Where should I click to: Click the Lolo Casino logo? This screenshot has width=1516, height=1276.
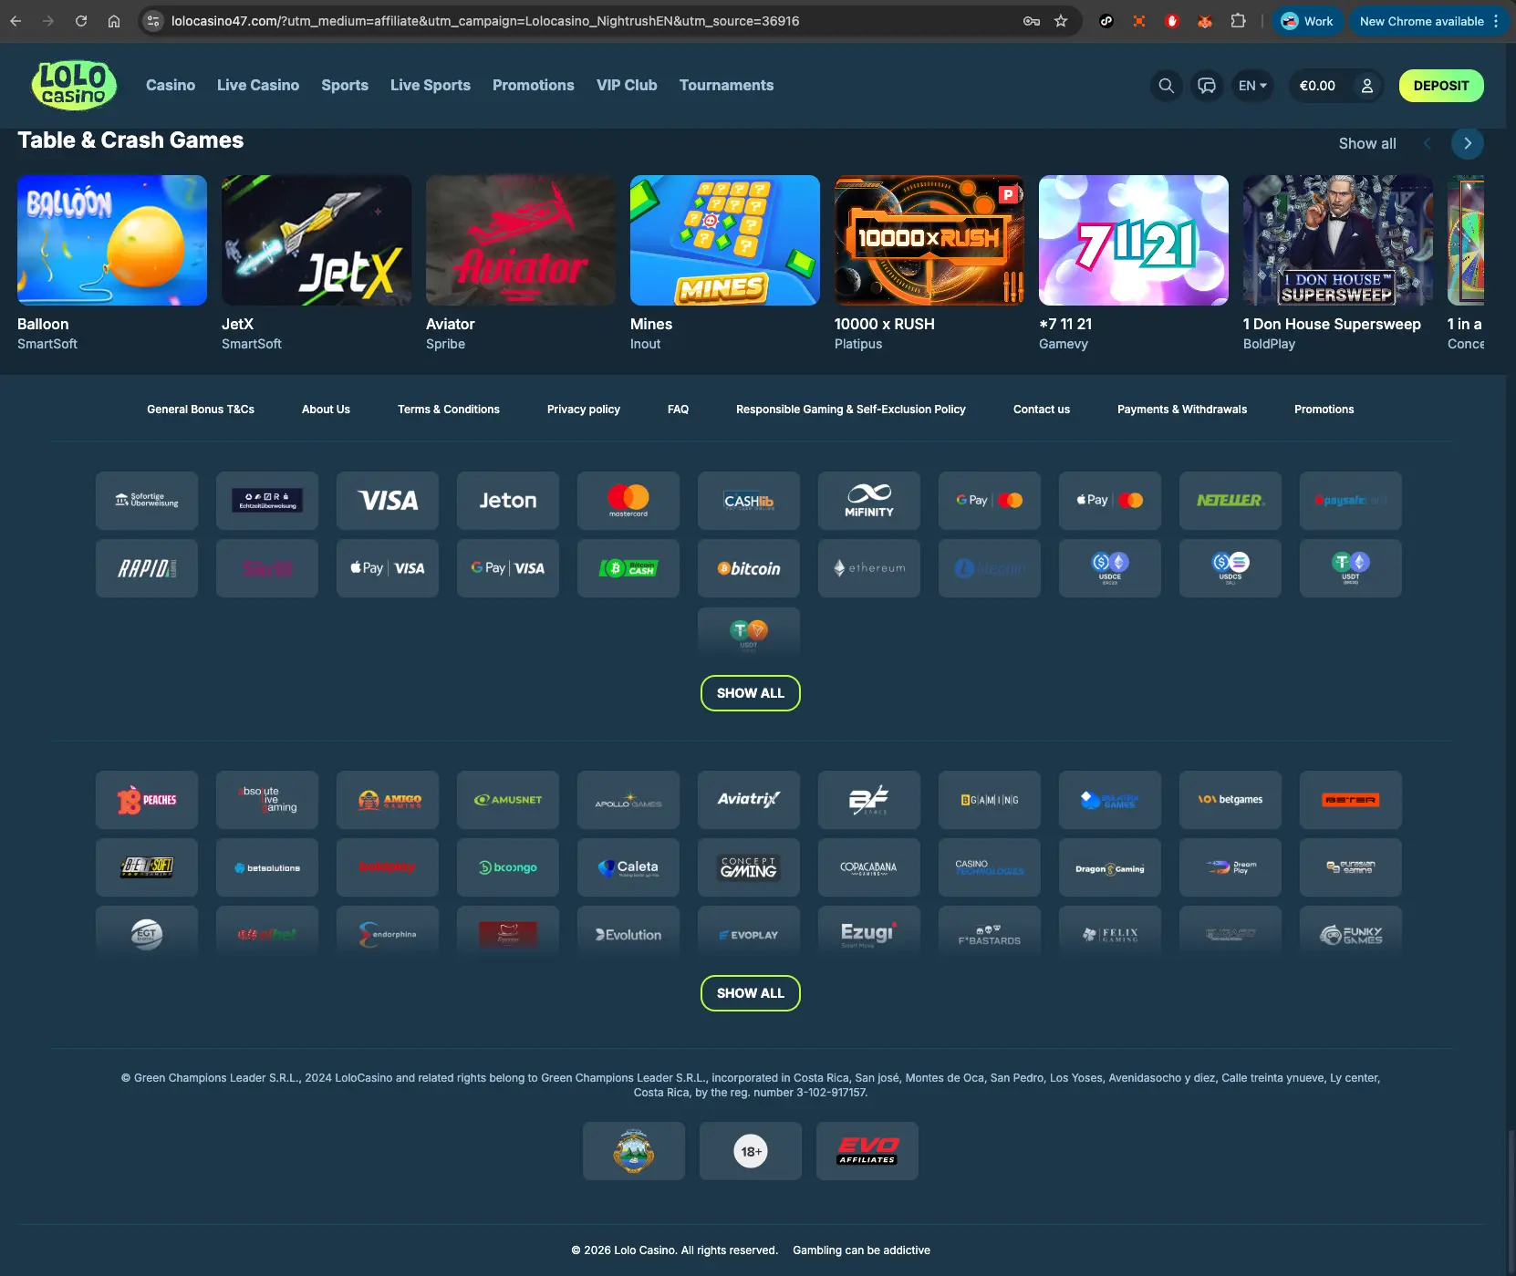coord(74,85)
